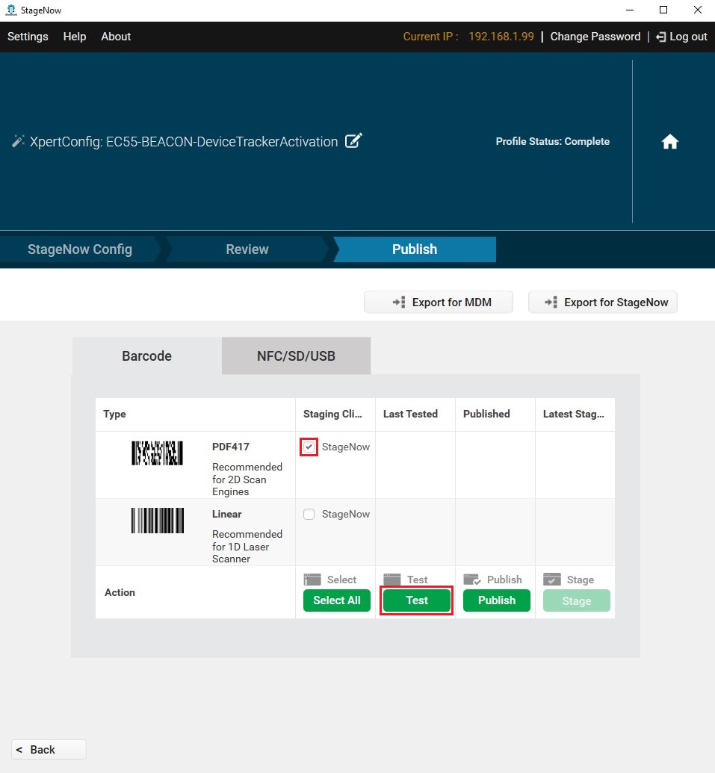
Task: Click the Log out icon
Action: (x=660, y=36)
